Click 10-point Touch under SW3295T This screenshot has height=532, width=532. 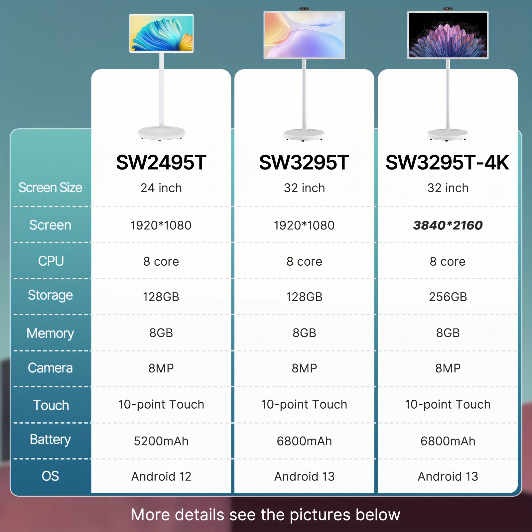click(x=304, y=405)
